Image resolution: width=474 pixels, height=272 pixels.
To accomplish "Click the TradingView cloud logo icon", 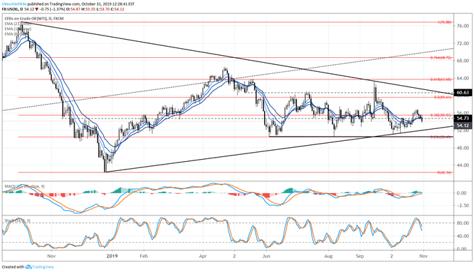I will pyautogui.click(x=29, y=267).
